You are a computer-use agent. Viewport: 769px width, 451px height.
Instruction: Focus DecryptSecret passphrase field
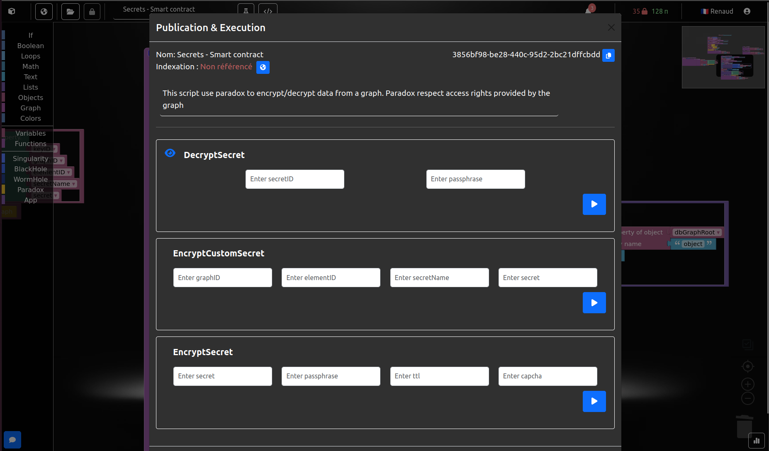[x=476, y=179]
